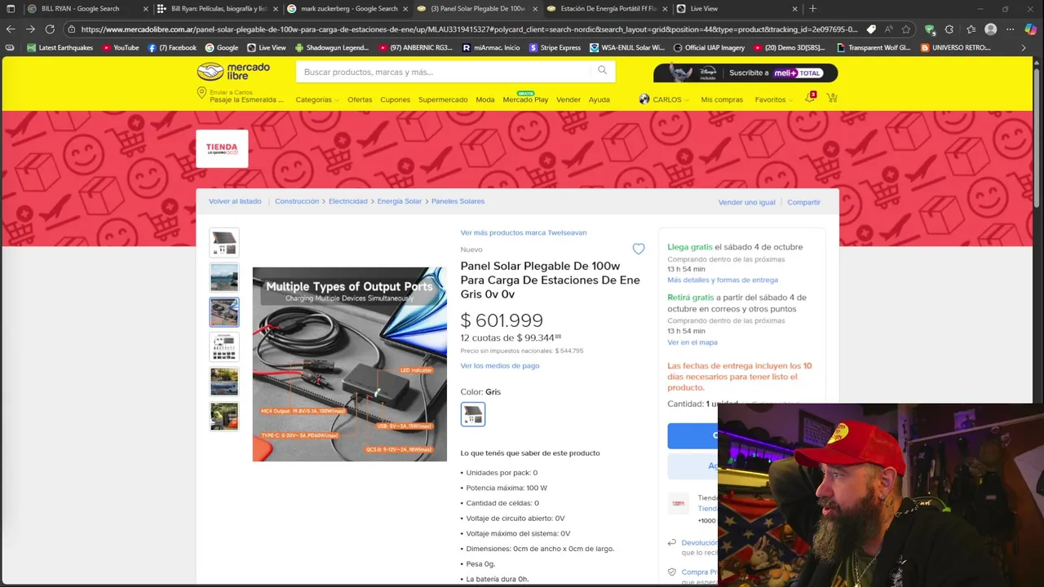This screenshot has height=587, width=1044.
Task: Click the Suscribite a Meli+ Total banner
Action: pos(745,73)
